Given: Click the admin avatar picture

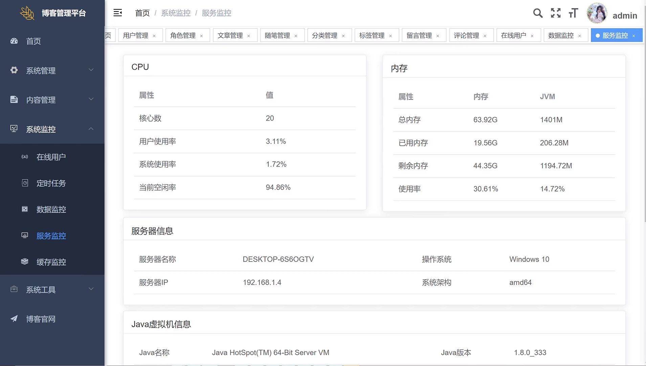Looking at the screenshot, I should (597, 13).
